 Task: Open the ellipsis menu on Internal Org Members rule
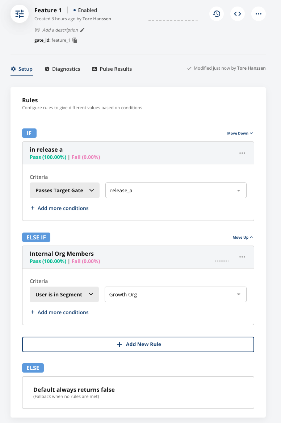tap(242, 257)
